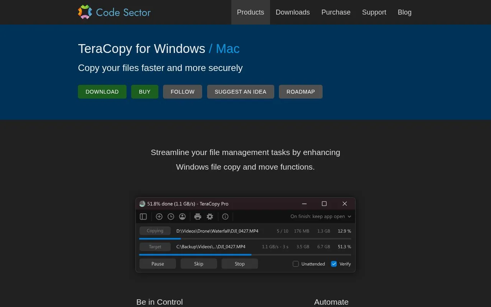Click the TeraCopy app icon in title bar
491x307 pixels.
(142, 204)
